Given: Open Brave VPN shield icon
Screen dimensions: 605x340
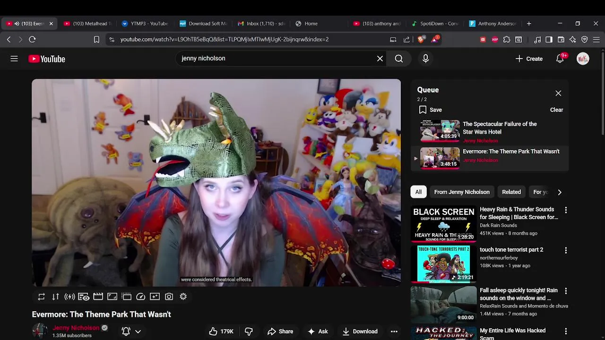Looking at the screenshot, I should (585, 40).
